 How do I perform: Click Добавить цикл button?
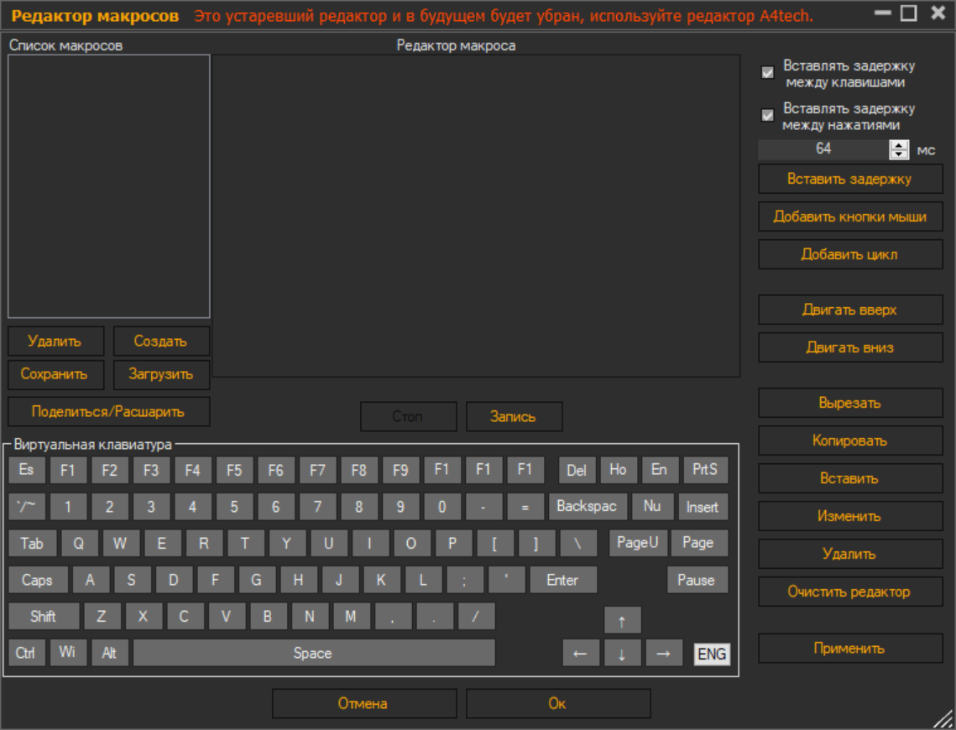[850, 255]
